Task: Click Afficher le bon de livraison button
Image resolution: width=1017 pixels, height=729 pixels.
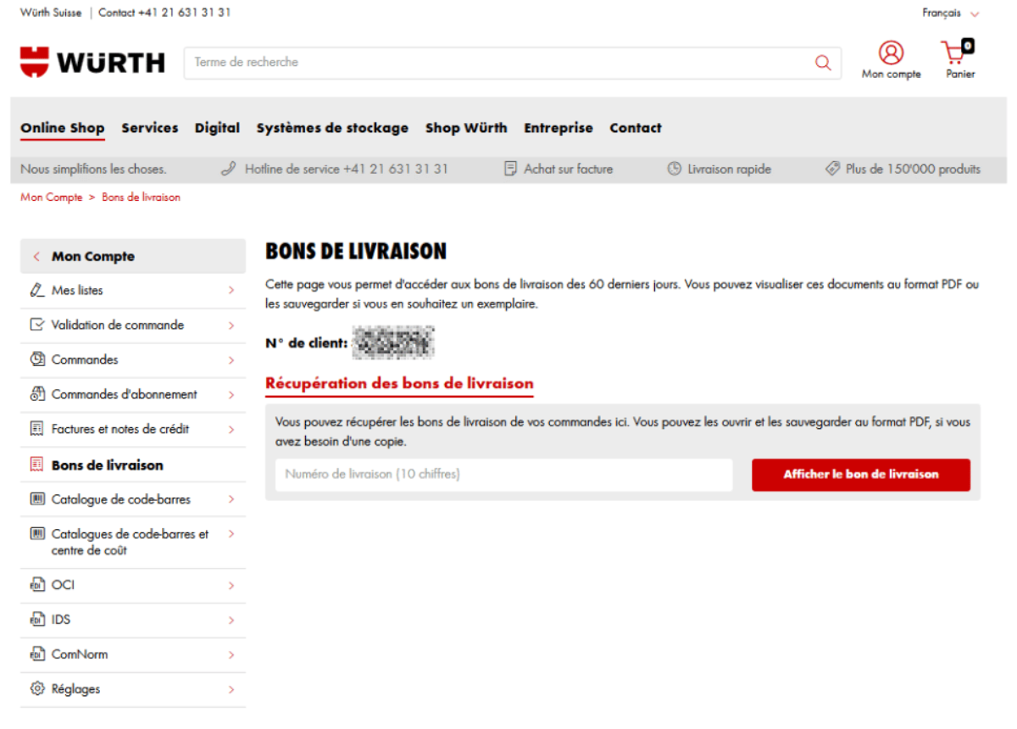Action: [861, 475]
